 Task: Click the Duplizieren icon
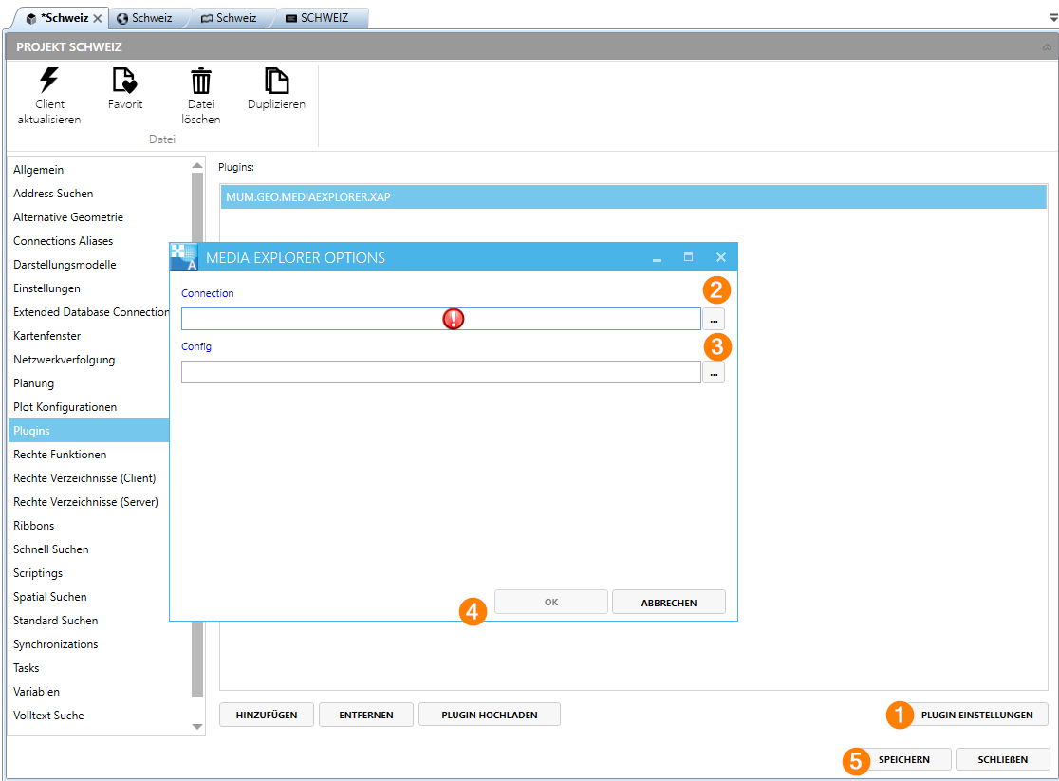pyautogui.click(x=276, y=81)
